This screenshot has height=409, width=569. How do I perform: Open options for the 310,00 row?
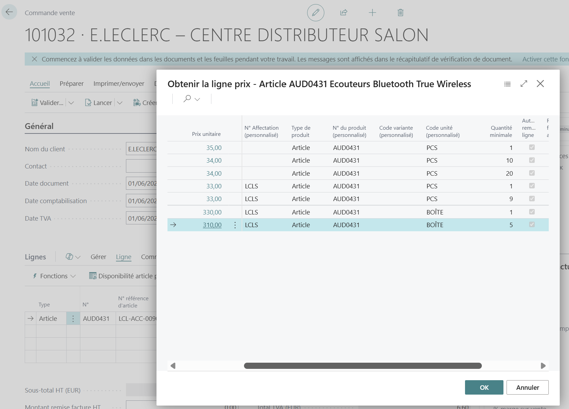coord(235,225)
